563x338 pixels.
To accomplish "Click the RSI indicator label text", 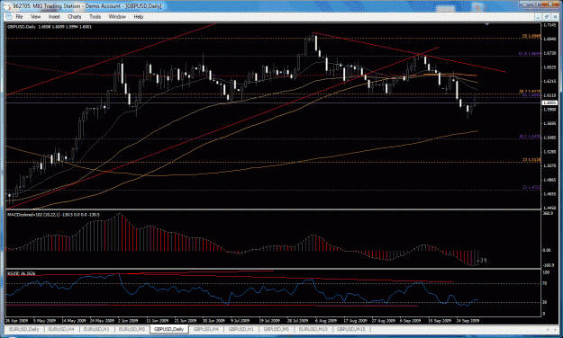I will (21, 273).
